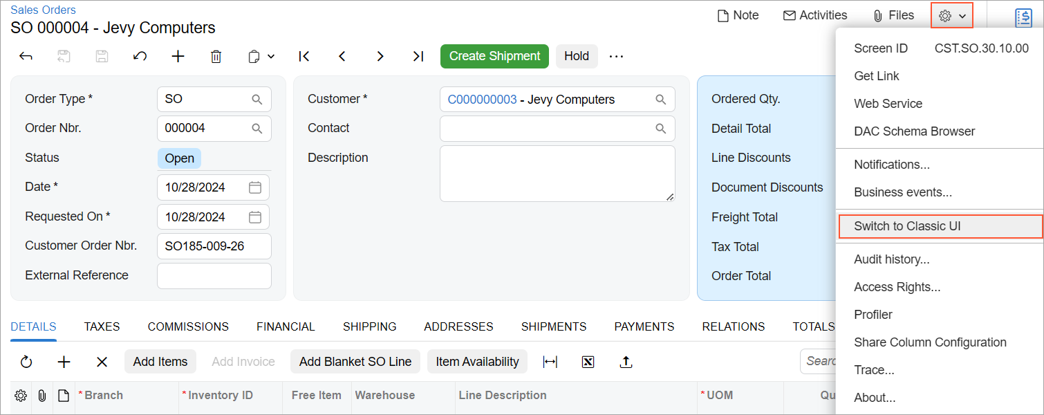
Task: Click the Customer Order Nbr. field
Action: tap(214, 246)
